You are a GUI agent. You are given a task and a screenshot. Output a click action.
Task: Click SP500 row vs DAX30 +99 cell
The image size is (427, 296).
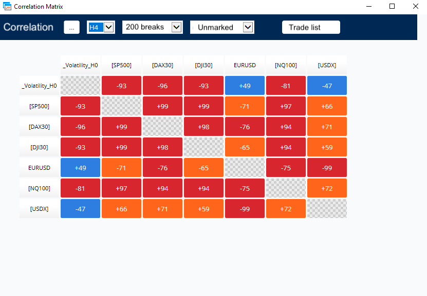point(162,106)
